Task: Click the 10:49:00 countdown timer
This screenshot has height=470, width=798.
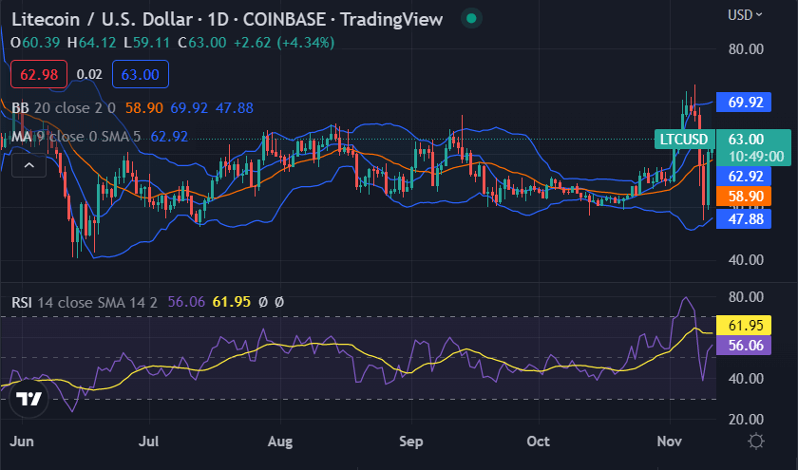Action: click(756, 156)
